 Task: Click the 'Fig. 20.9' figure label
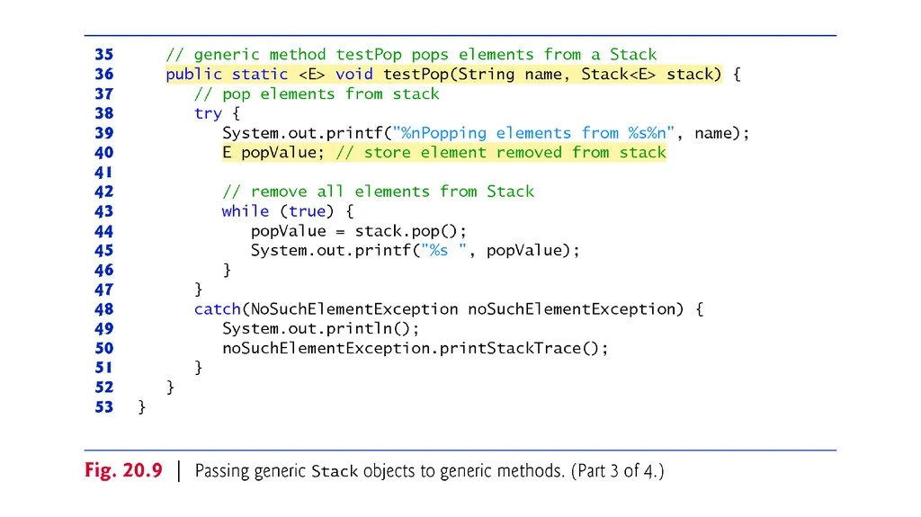click(123, 470)
